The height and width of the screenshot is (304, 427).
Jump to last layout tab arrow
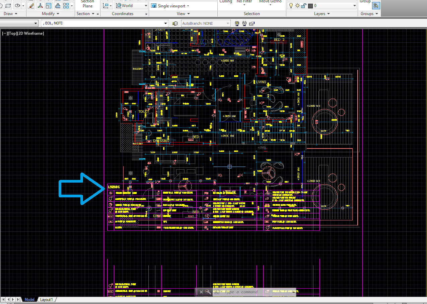[x=18, y=300]
